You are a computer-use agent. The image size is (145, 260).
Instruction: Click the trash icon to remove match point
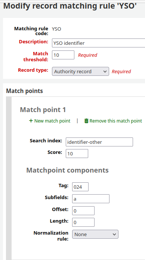click(x=86, y=121)
